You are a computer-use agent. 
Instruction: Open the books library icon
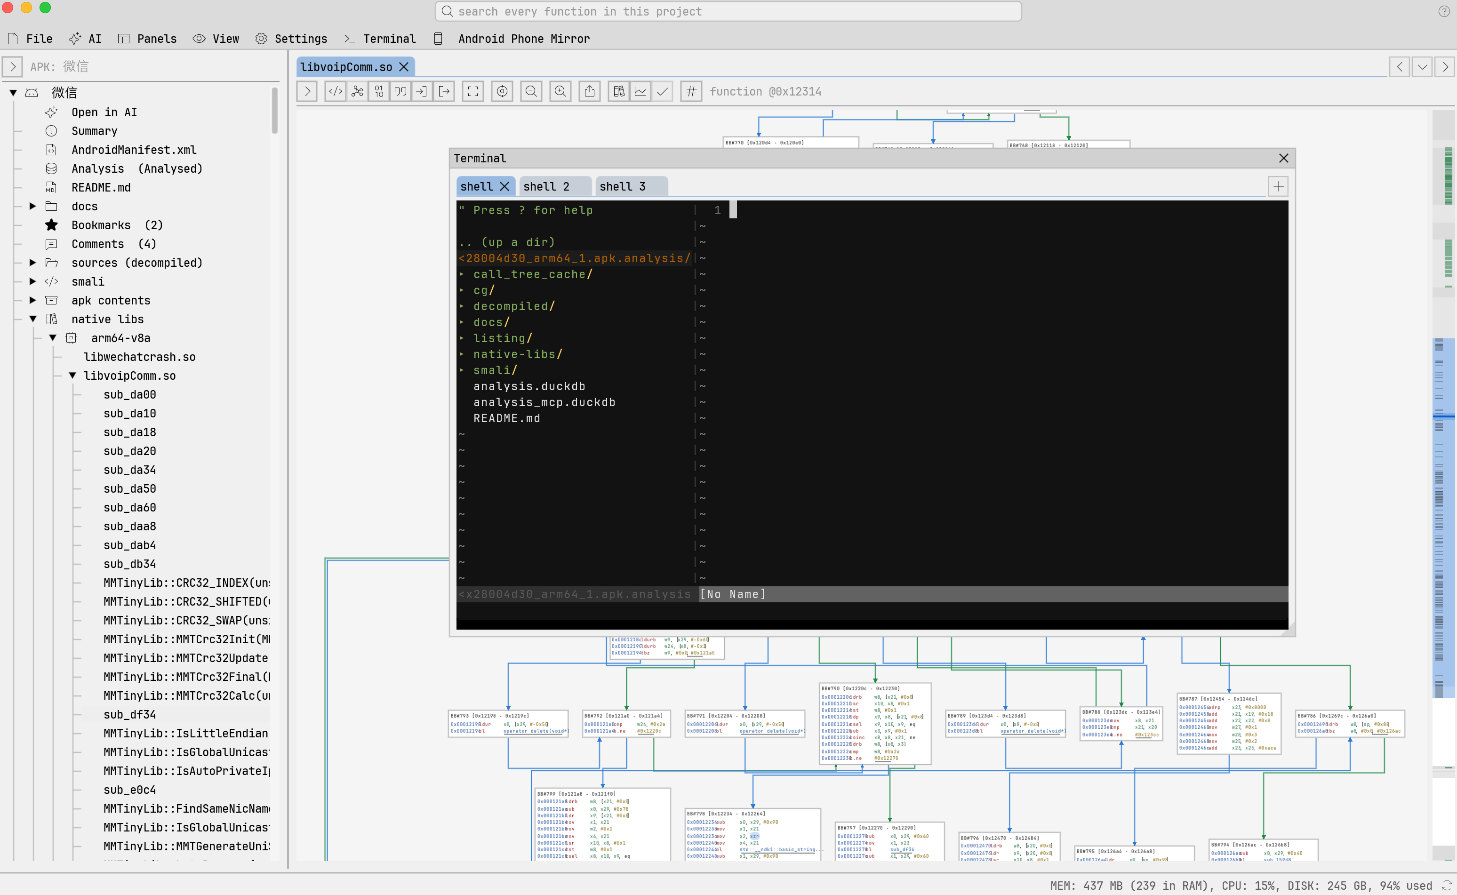tap(619, 91)
